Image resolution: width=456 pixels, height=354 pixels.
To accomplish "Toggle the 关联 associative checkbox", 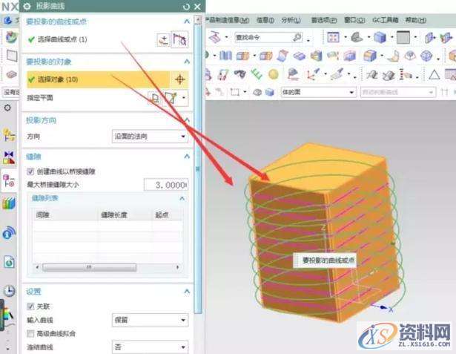I will click(30, 307).
